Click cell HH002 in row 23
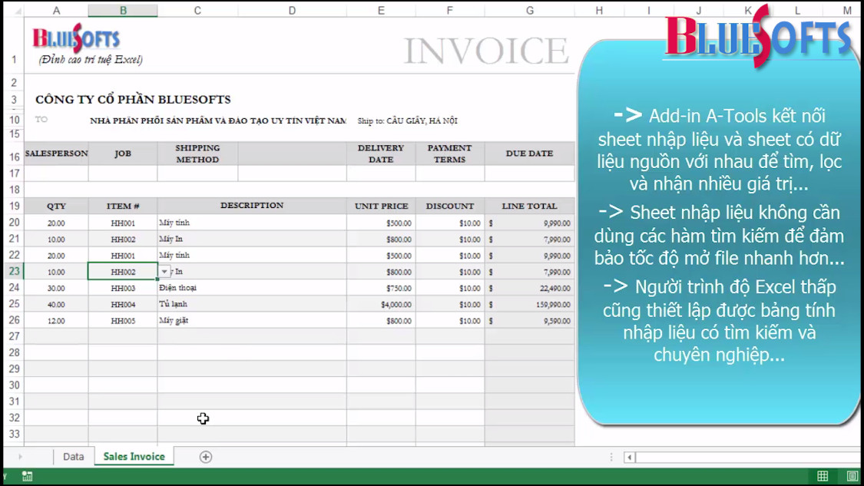This screenshot has width=864, height=486. [x=123, y=272]
